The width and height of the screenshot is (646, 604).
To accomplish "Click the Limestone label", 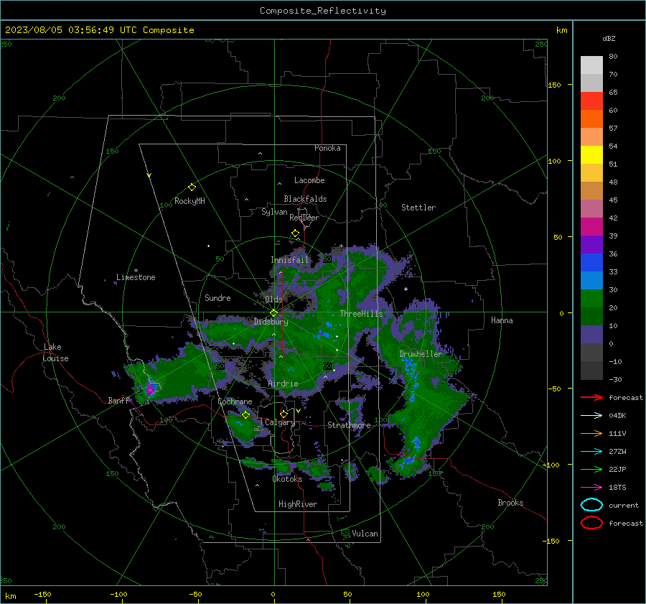I will coord(136,277).
